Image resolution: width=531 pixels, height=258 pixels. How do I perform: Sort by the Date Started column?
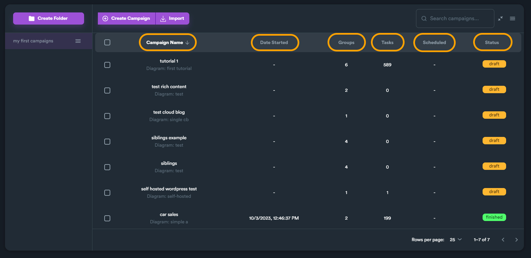(274, 43)
